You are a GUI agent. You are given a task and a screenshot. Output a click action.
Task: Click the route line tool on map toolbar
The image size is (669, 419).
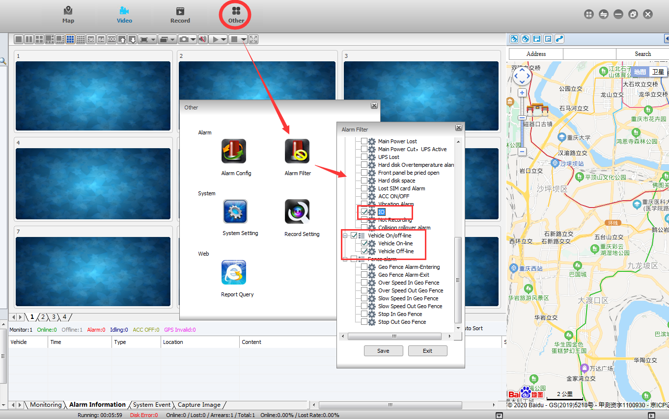click(559, 39)
